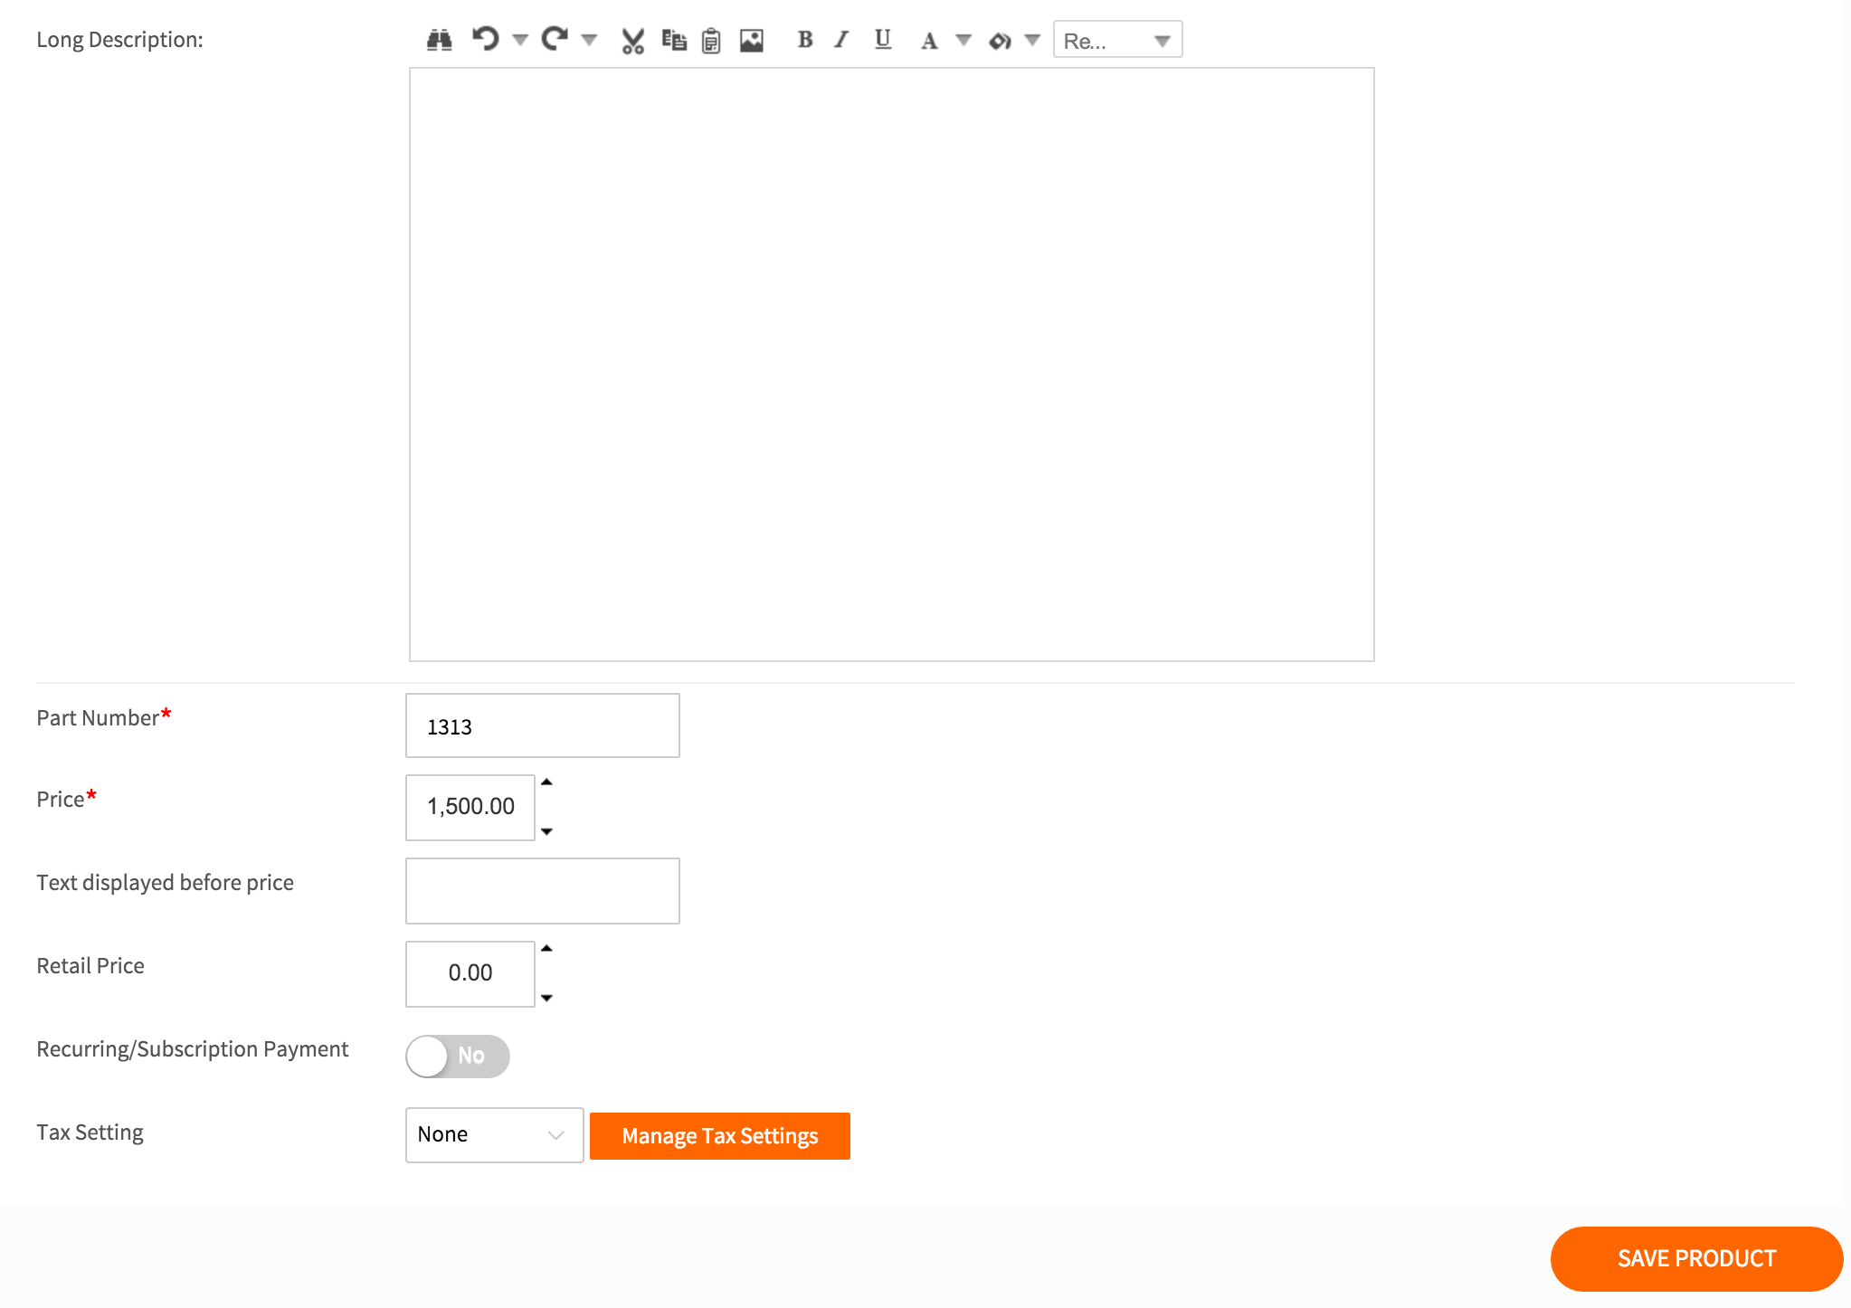
Task: Click the scissors cut icon
Action: [632, 41]
